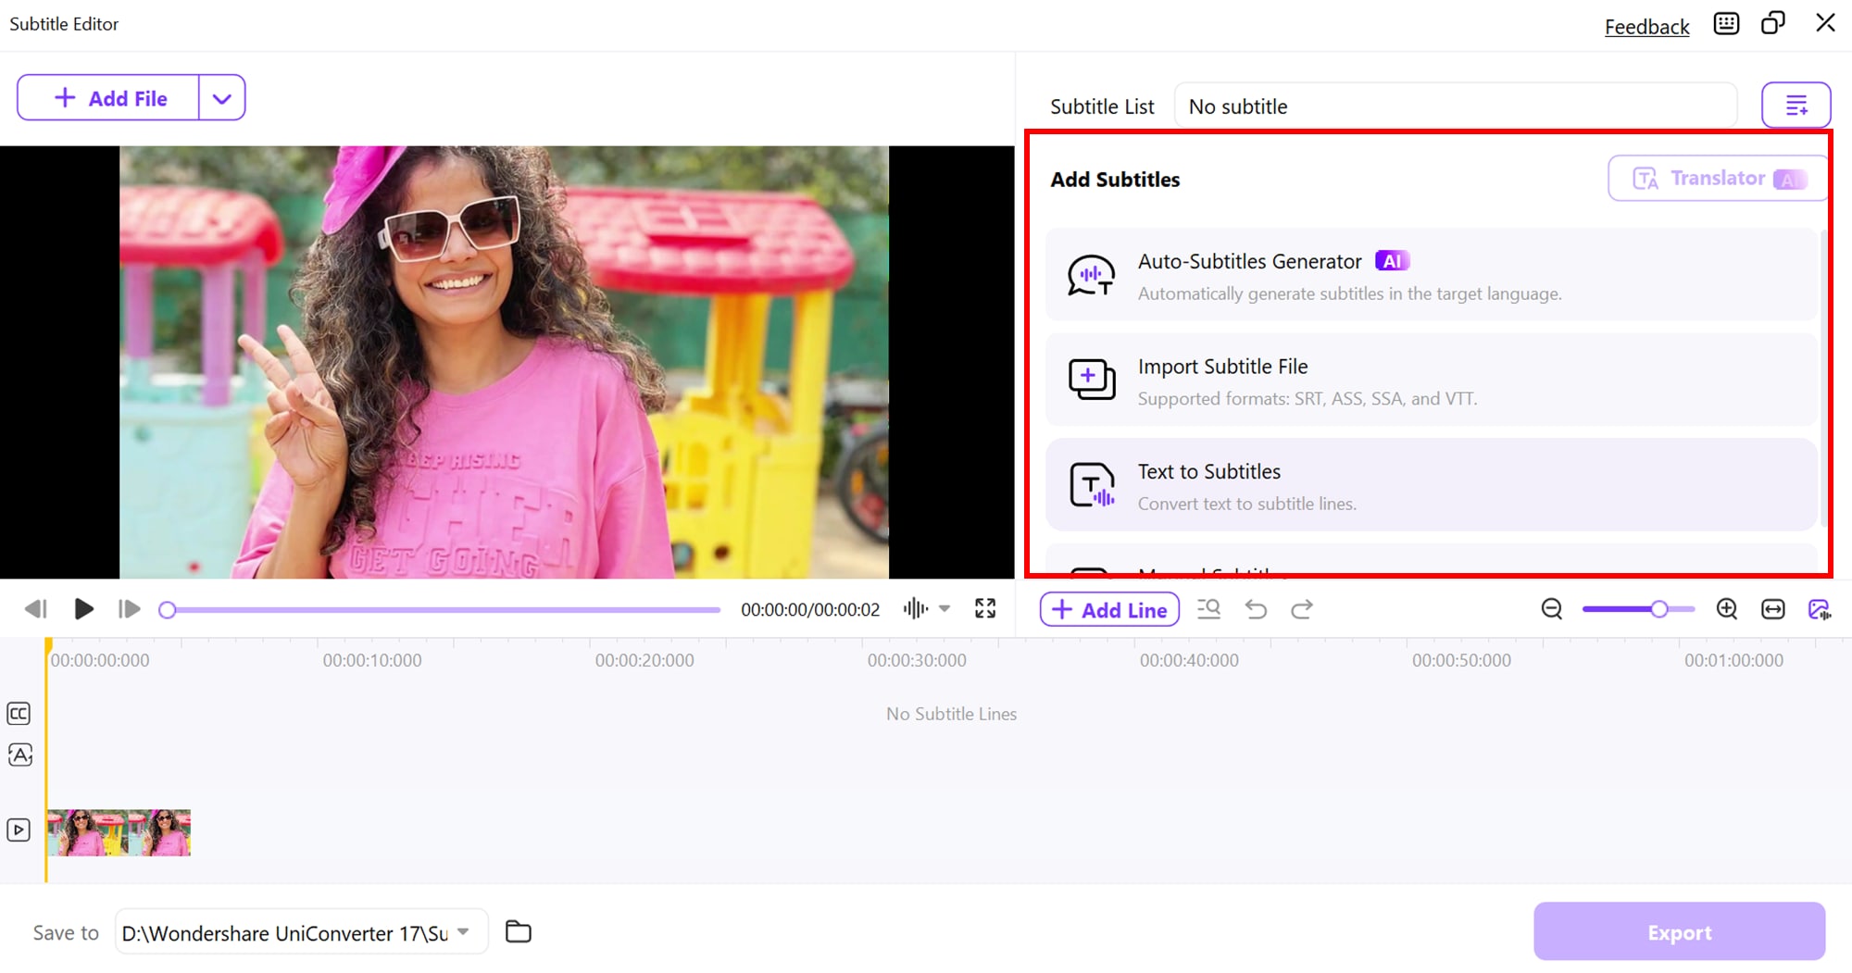Click the 00:00:00/00:00:02 time display
This screenshot has width=1852, height=973.
(x=810, y=610)
